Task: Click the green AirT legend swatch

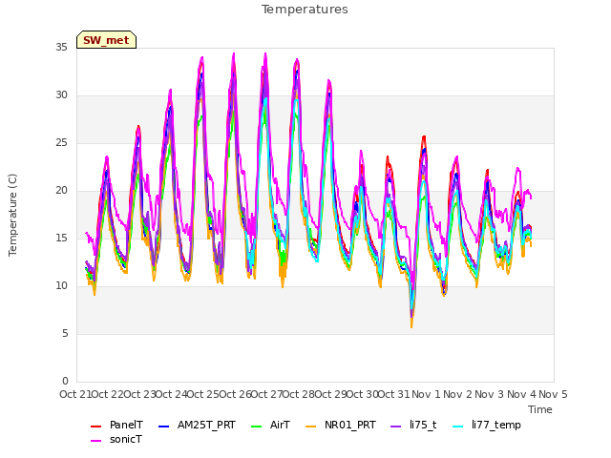Action: point(257,427)
